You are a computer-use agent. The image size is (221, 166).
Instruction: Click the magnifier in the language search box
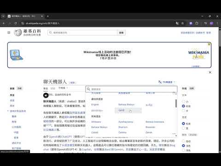(88, 89)
